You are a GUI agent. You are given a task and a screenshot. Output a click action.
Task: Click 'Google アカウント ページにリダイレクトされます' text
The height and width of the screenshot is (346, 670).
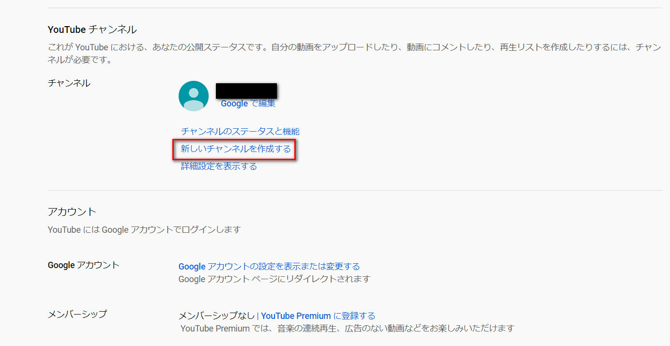point(274,279)
